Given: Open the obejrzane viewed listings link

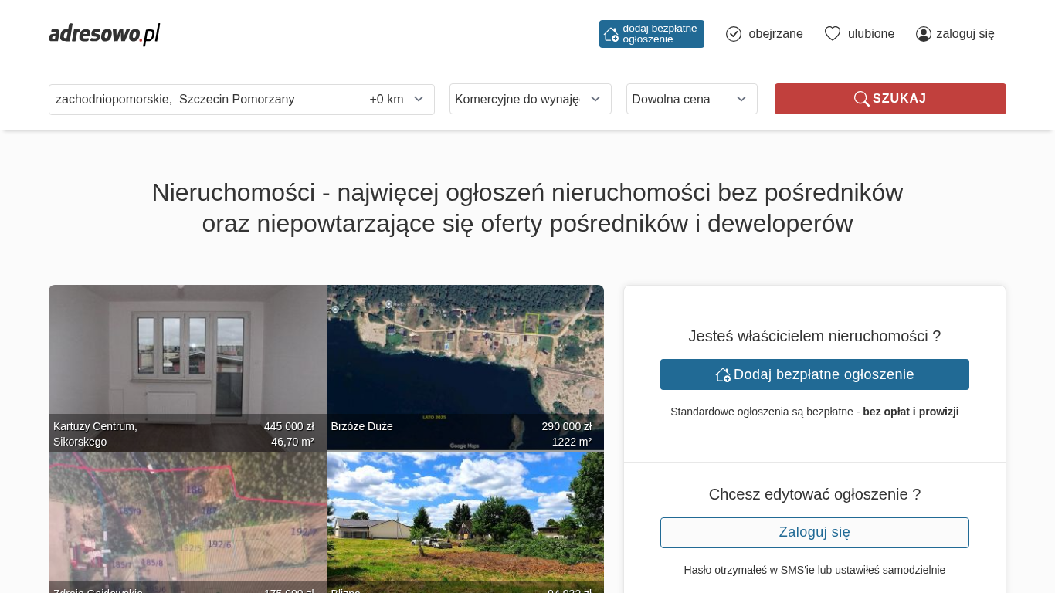Looking at the screenshot, I should (775, 34).
